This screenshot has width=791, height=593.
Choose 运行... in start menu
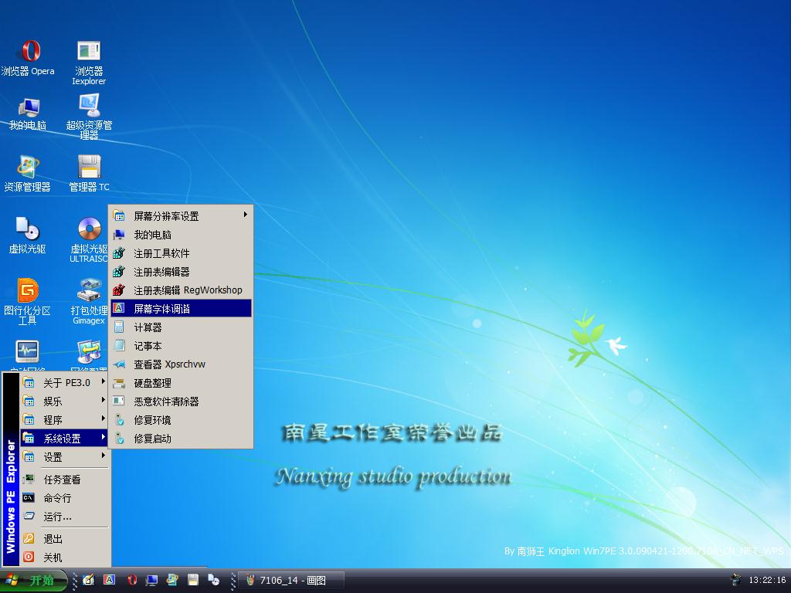[x=64, y=517]
